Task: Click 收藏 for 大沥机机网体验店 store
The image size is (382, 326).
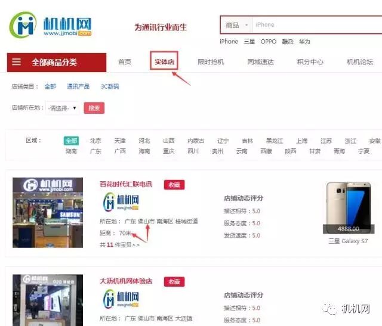Action: coord(174,282)
